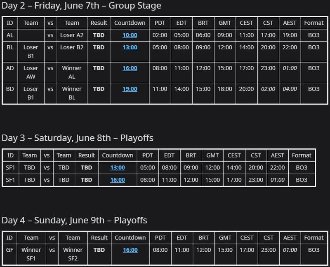Click the Winner SF2 team cell

coord(73,254)
